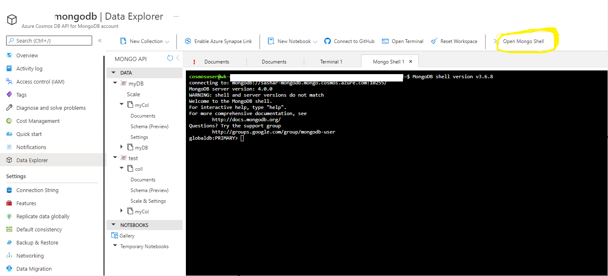Open Documents under the myCol collection
This screenshot has width=608, height=276.
point(143,116)
